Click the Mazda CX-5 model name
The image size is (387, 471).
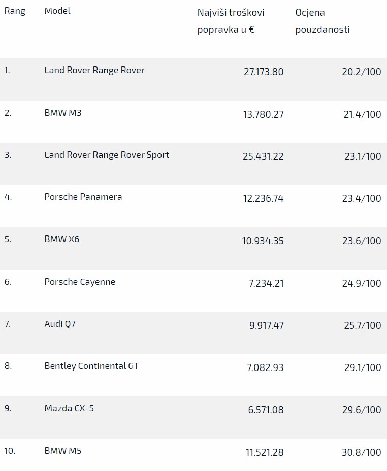(69, 408)
